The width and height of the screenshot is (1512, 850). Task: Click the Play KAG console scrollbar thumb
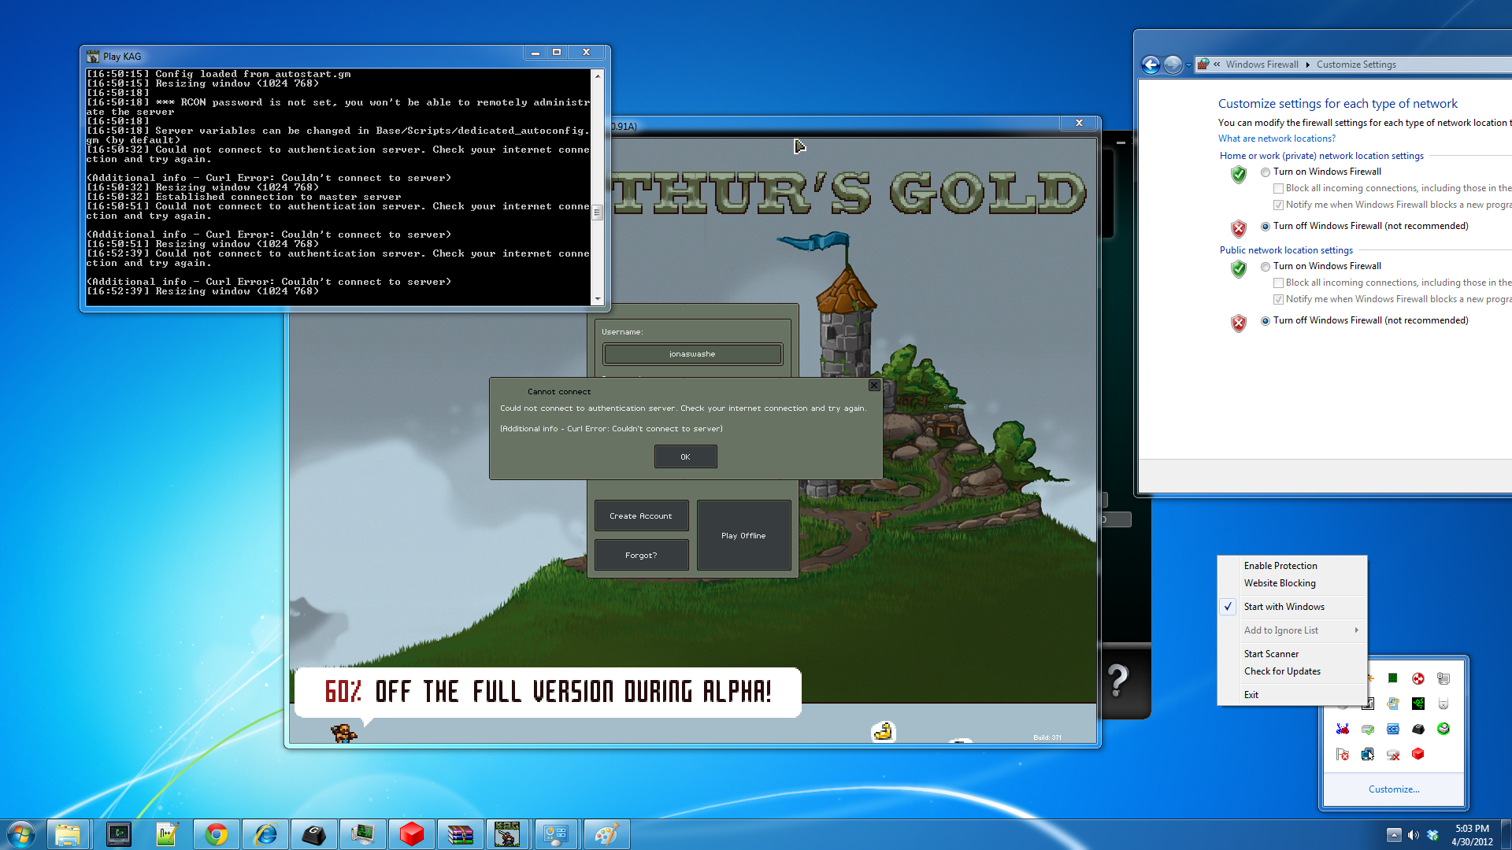click(x=598, y=213)
